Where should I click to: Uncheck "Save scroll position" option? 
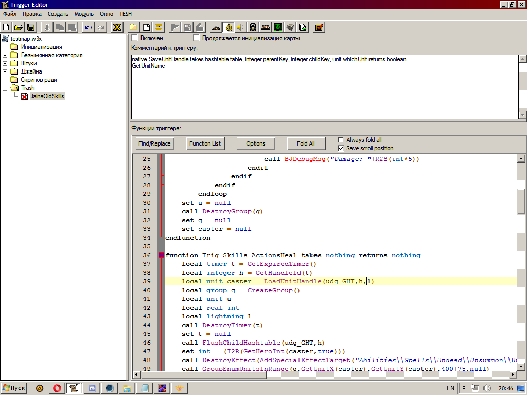[x=341, y=148]
